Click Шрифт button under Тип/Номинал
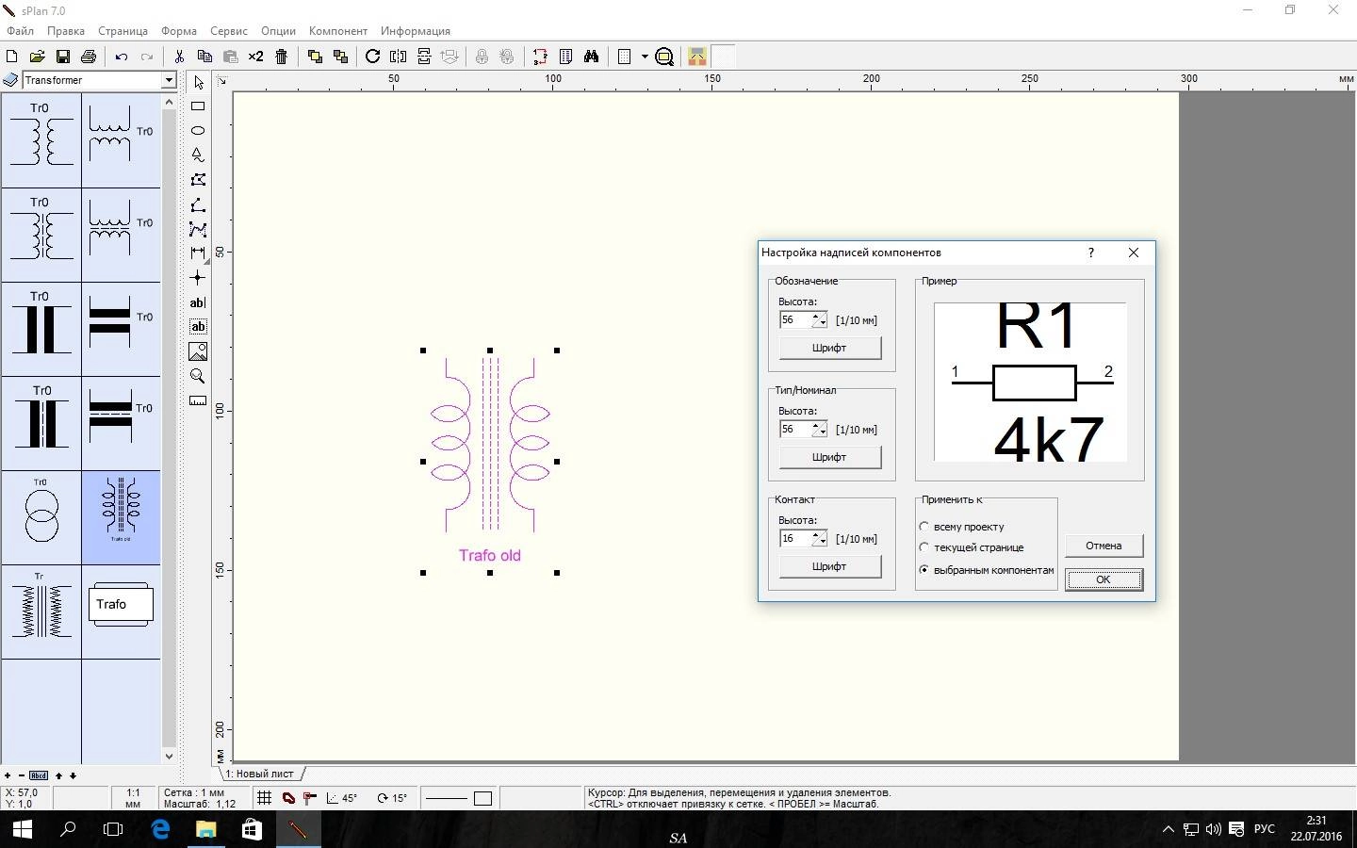Viewport: 1357px width, 848px height. pos(829,457)
